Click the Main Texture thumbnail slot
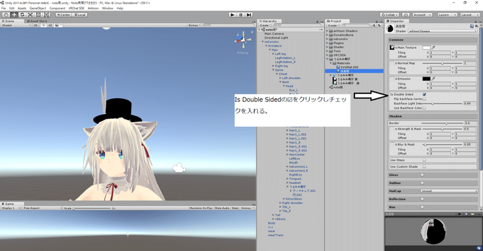The width and height of the screenshot is (483, 251). click(x=392, y=48)
